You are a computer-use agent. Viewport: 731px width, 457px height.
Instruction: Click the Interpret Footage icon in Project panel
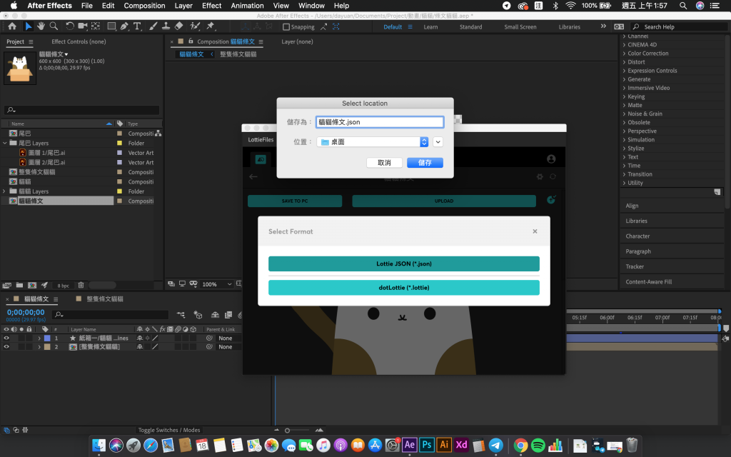click(7, 285)
